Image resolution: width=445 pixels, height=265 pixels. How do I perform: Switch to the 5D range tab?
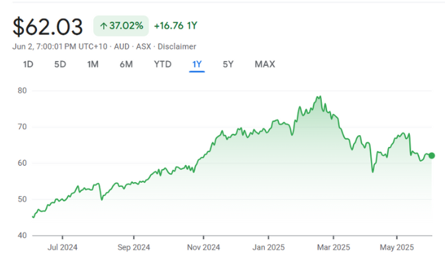click(x=60, y=64)
